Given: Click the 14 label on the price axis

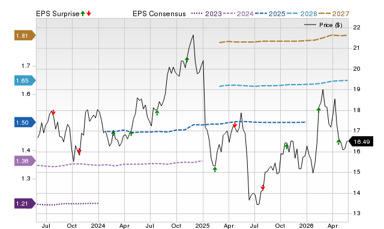Looking at the screenshot, I should click(357, 193).
